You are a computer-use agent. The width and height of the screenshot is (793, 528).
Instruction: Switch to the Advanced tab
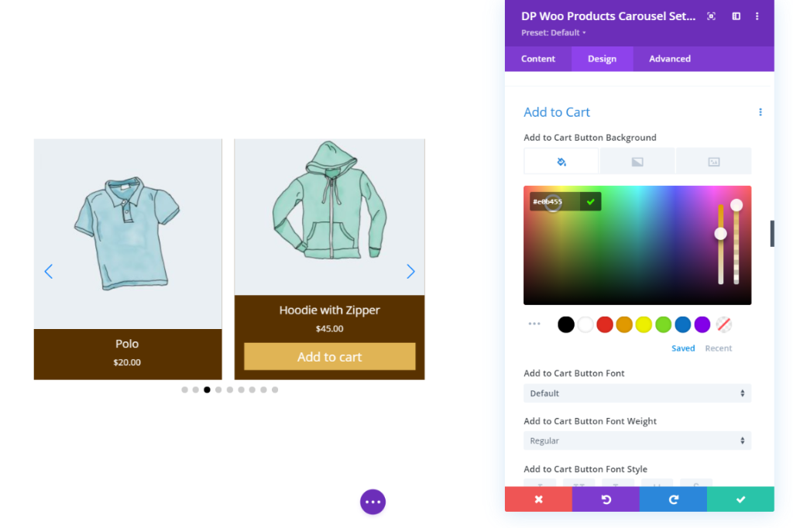point(670,59)
